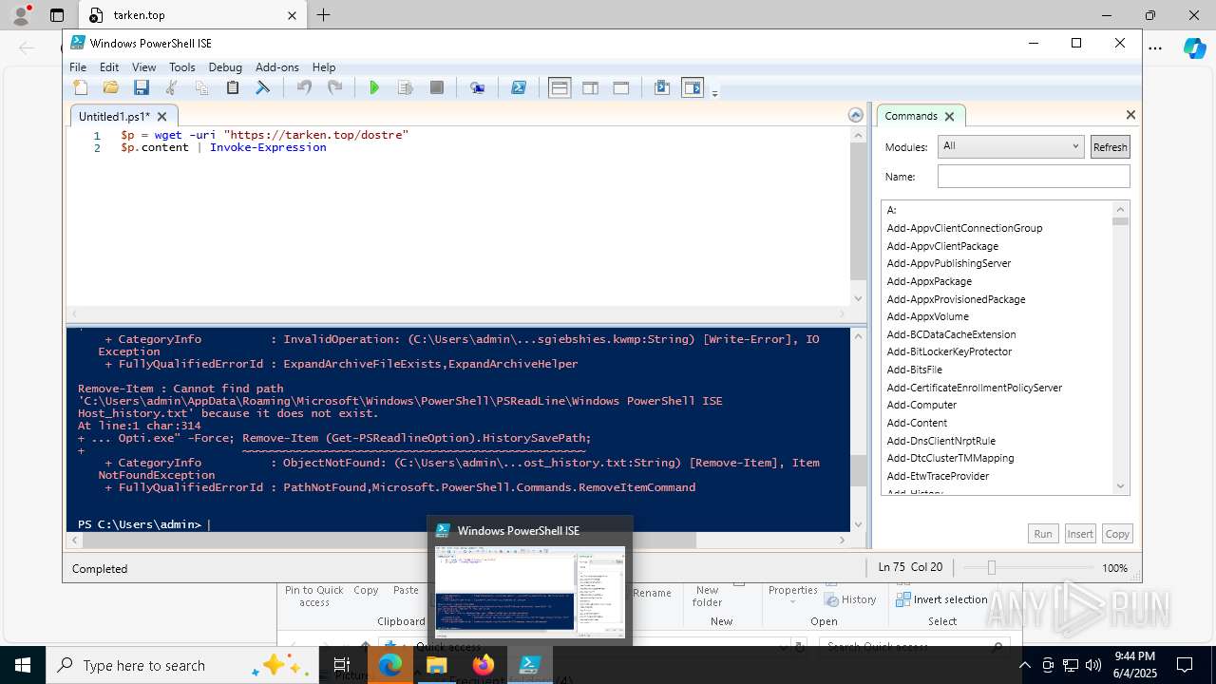Click the console prompt PS C:\Users\admin>
The image size is (1216, 684).
click(140, 524)
